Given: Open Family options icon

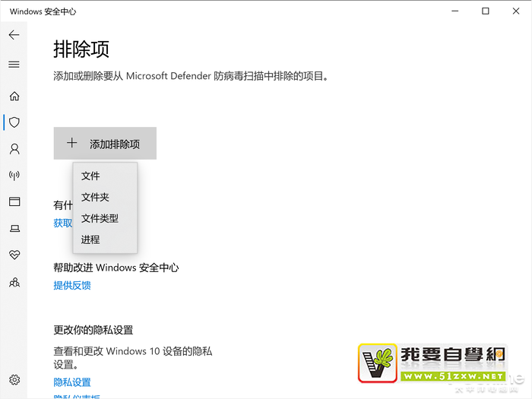Looking at the screenshot, I should [14, 282].
